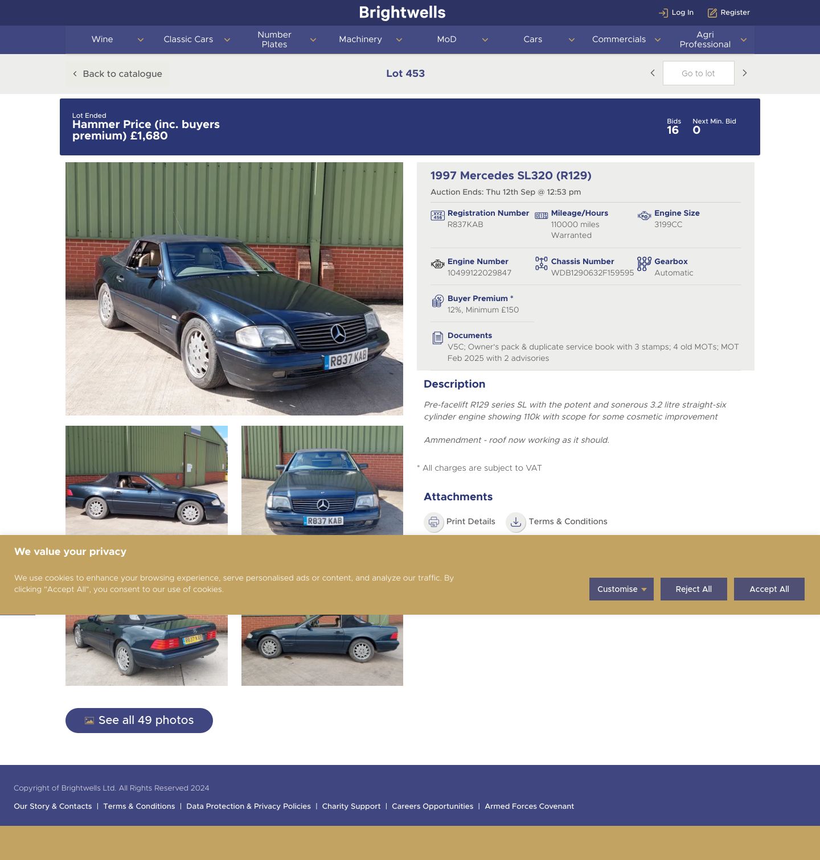This screenshot has width=820, height=860.
Task: Open the rear-view car thumbnail with red taillights
Action: (x=146, y=650)
